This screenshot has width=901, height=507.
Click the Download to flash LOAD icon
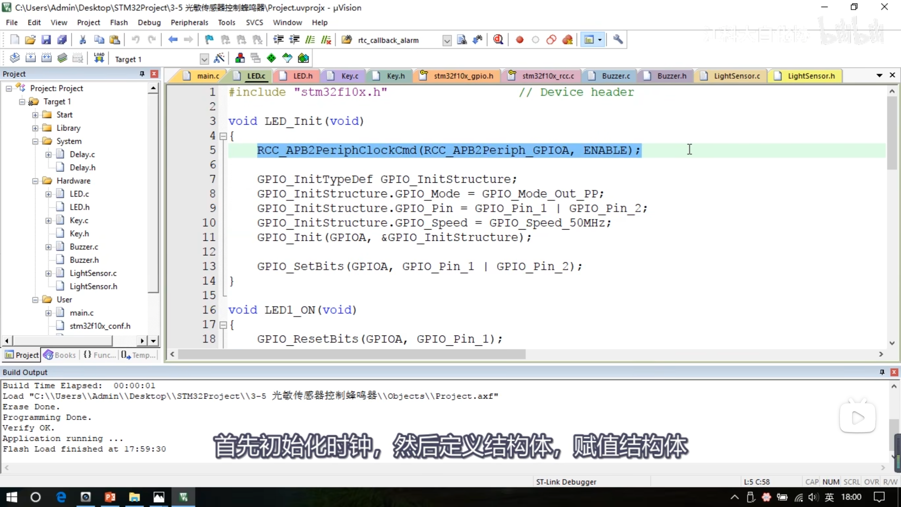click(x=99, y=58)
